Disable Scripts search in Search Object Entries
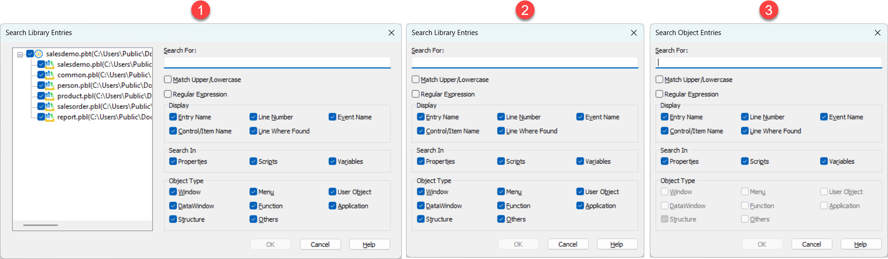 [745, 161]
